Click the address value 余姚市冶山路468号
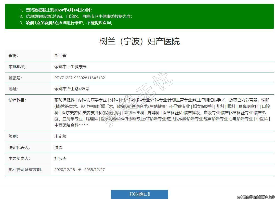275x199 pixels. click(72, 89)
